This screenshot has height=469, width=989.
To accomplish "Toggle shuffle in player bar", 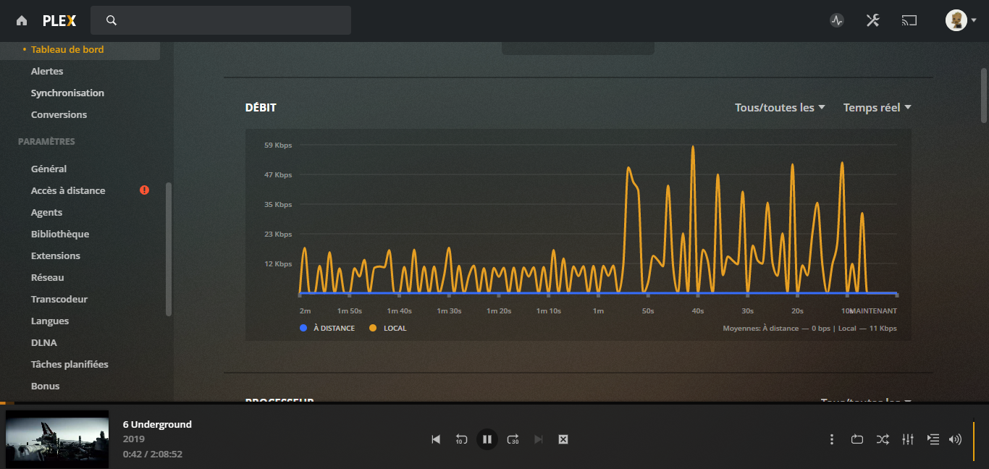I will pyautogui.click(x=883, y=439).
